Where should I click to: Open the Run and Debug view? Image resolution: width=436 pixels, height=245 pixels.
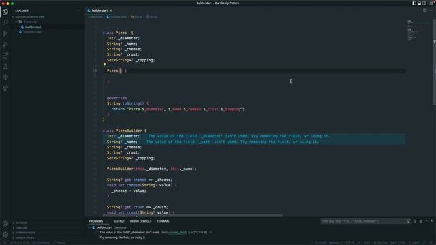pyautogui.click(x=5, y=44)
